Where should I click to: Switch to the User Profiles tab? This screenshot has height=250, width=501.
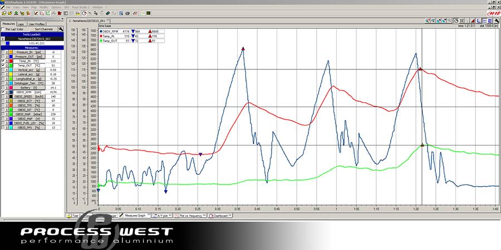[x=37, y=24]
